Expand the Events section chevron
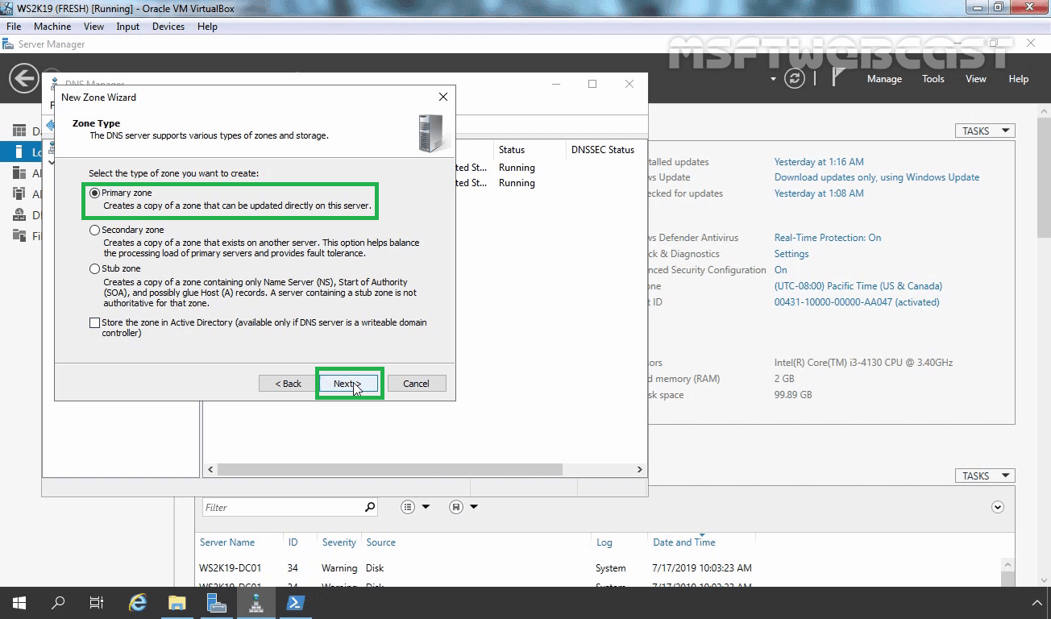Screen dimensions: 1051x619 click(x=998, y=507)
